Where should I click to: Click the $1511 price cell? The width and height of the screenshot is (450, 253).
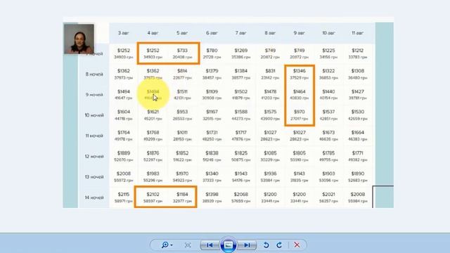pos(182,94)
